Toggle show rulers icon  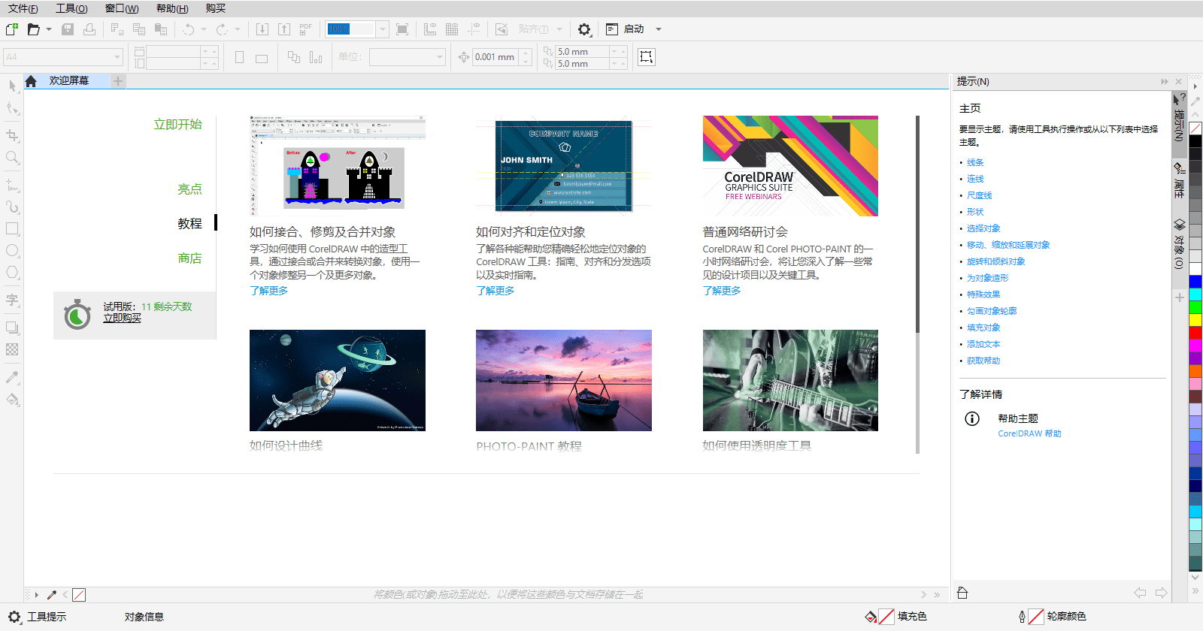coord(430,29)
